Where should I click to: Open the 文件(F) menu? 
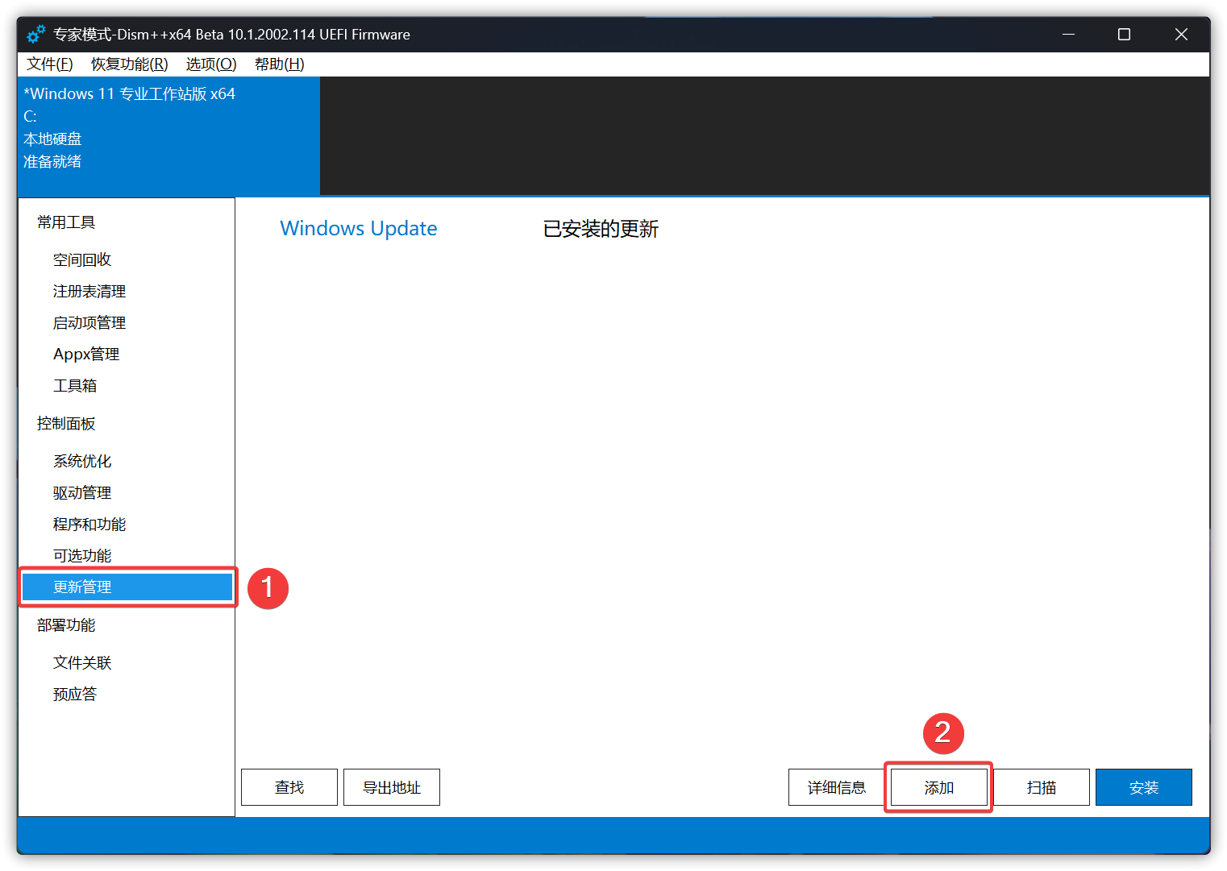50,64
